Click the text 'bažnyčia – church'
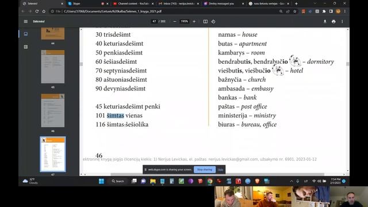Screen dimensions: 368x207 pyautogui.click(x=242, y=79)
